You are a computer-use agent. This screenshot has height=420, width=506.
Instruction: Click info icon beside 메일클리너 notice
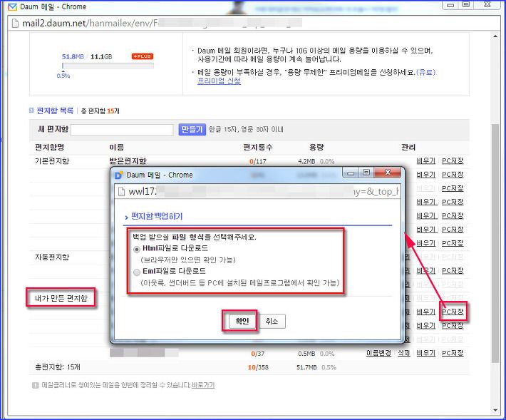[36, 386]
